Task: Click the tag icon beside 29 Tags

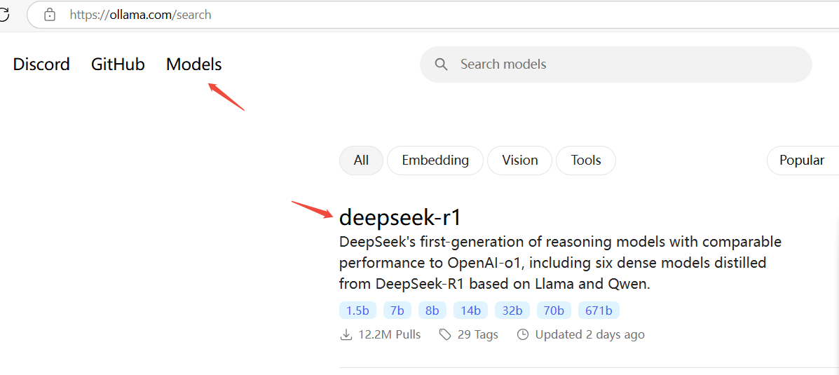Action: pos(444,335)
